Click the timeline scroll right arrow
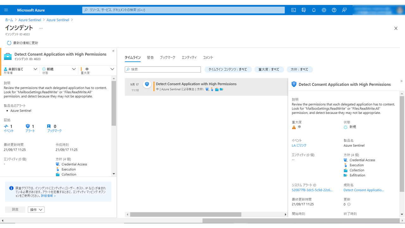 (286, 214)
